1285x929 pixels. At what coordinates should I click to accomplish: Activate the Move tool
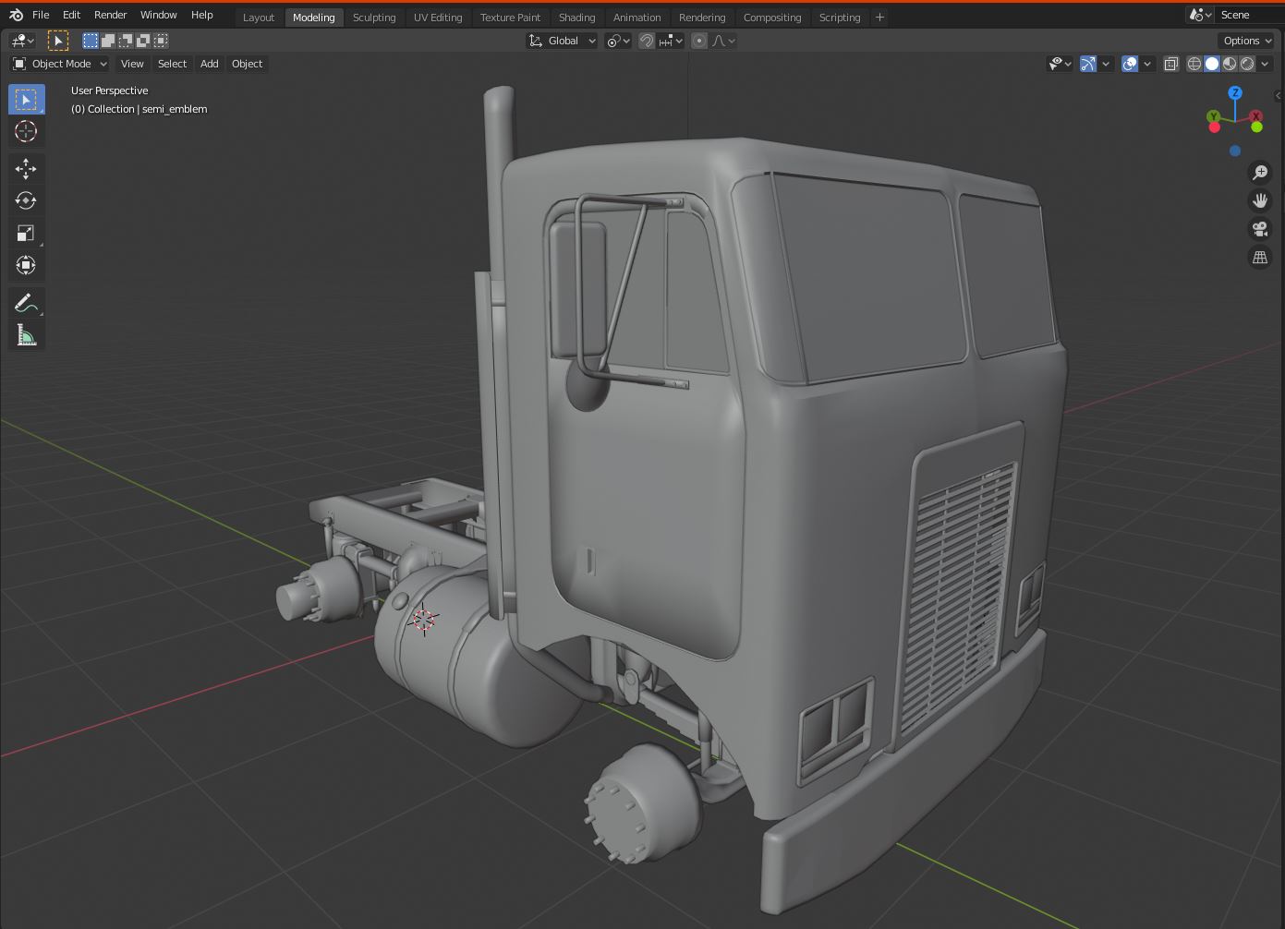coord(26,168)
